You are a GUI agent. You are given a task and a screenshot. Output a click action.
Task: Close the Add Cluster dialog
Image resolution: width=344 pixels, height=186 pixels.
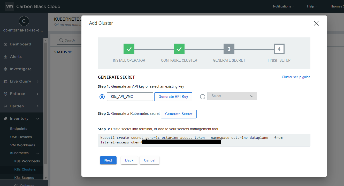pyautogui.click(x=316, y=23)
